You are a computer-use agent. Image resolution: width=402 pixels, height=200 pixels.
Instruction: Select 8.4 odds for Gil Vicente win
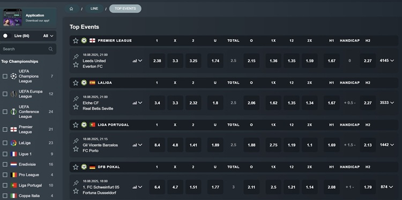[157, 145]
